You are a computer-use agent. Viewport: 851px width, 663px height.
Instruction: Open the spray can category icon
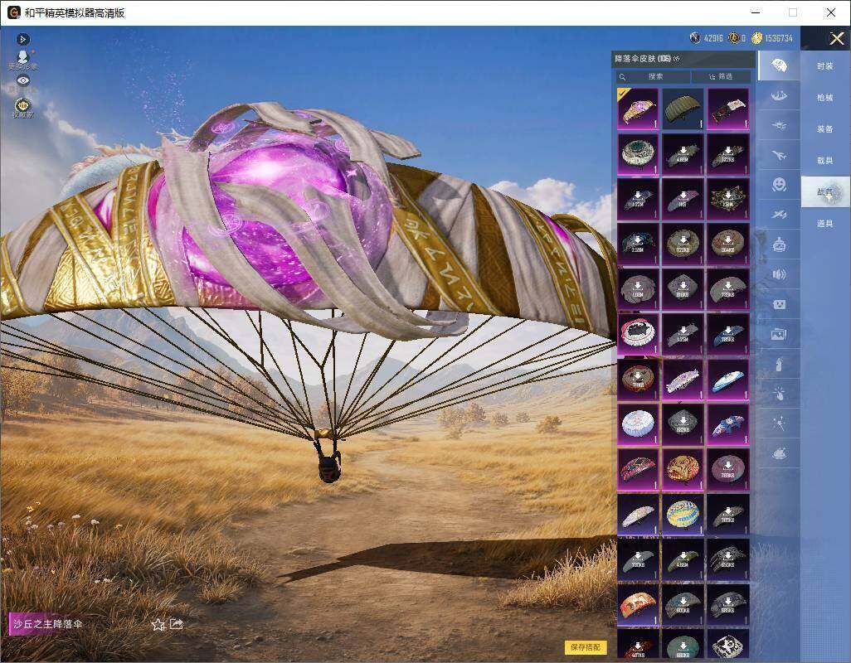point(779,365)
